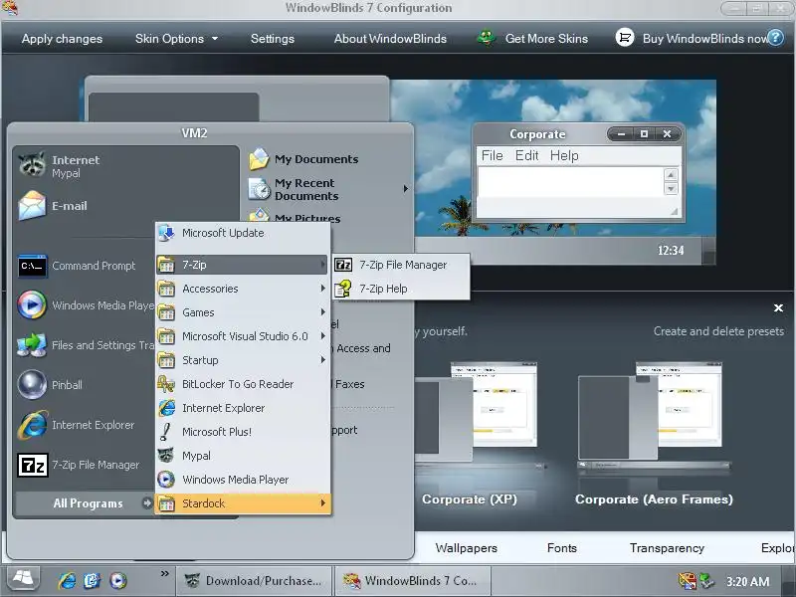Click the Buy WindowBlinds cart icon
This screenshot has width=796, height=597.
(x=625, y=38)
